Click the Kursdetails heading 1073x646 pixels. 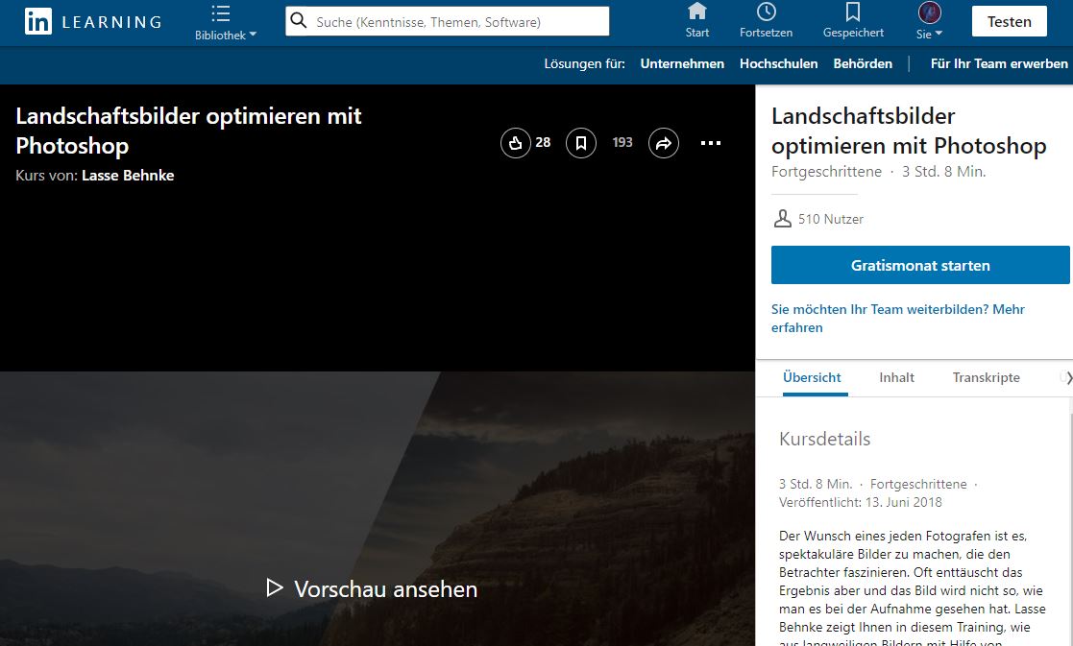(x=824, y=439)
